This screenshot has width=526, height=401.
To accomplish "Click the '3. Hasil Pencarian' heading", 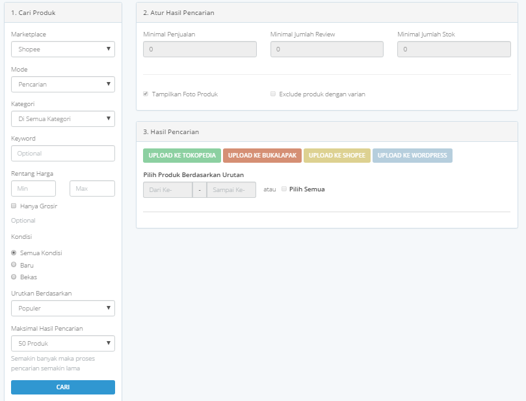I will pos(171,132).
